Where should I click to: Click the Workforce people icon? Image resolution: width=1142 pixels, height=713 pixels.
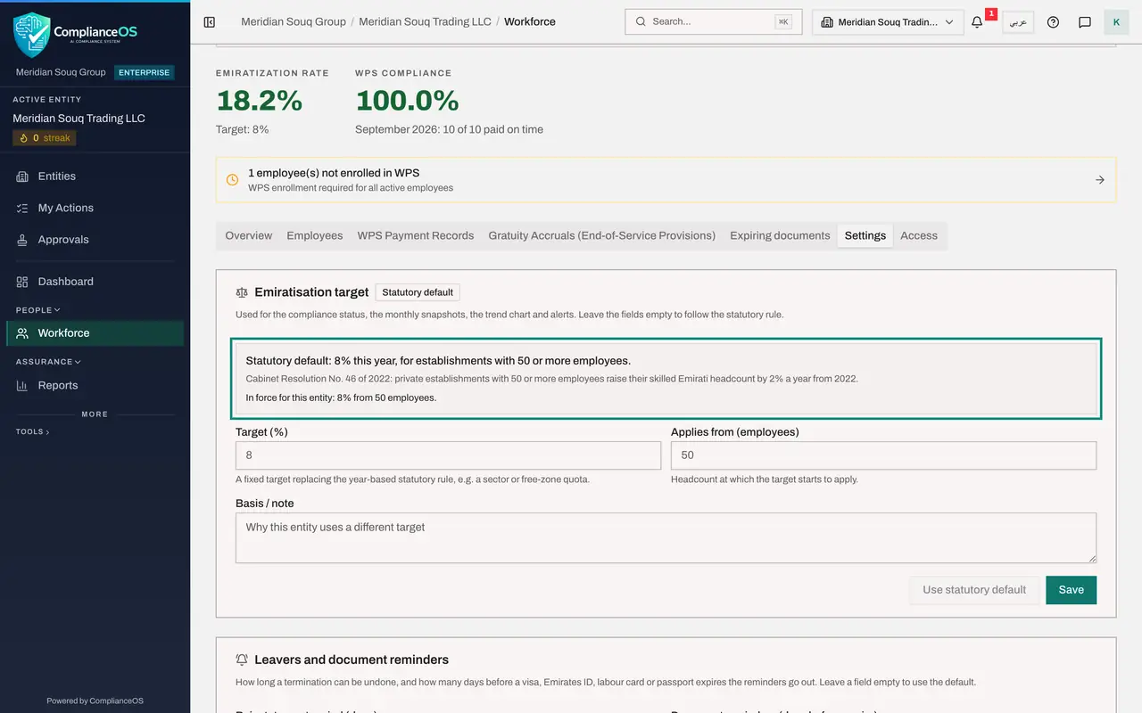(x=22, y=333)
